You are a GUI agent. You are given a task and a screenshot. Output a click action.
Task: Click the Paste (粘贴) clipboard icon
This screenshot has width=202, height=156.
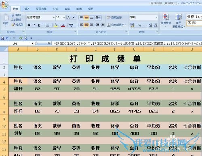coord(6,17)
